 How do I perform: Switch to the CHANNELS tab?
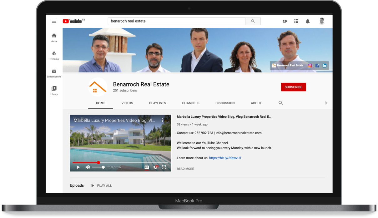(x=191, y=103)
